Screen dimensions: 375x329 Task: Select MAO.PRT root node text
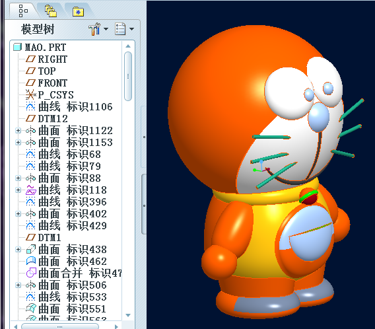click(x=46, y=47)
